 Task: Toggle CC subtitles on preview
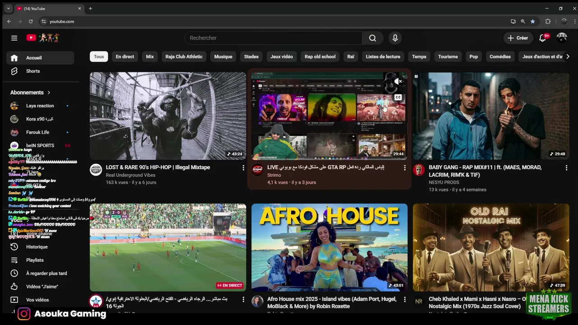point(398,97)
